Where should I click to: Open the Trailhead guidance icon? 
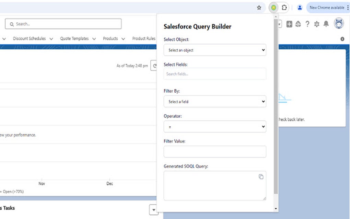pos(298,24)
